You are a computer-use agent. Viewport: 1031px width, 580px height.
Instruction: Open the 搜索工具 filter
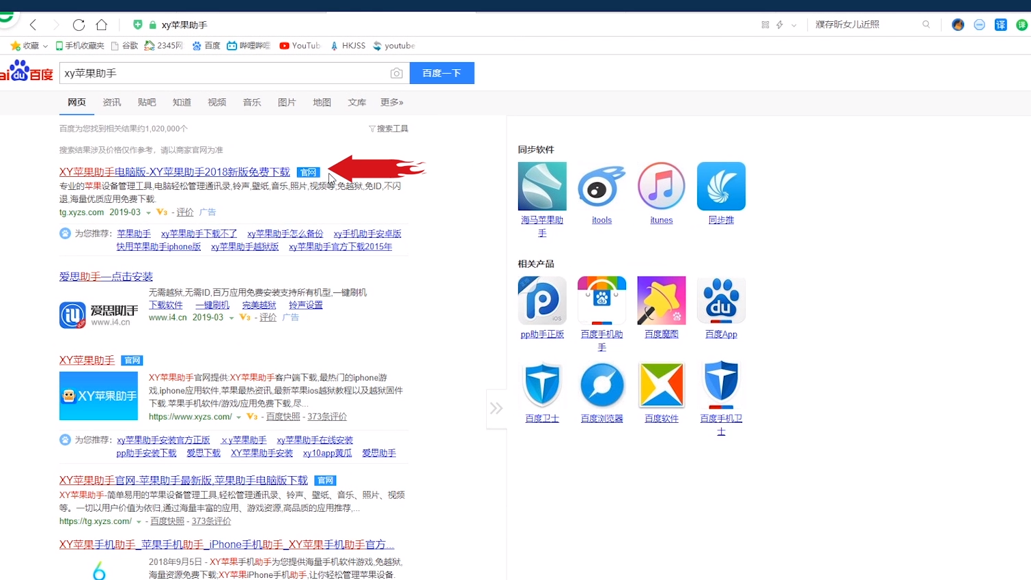click(389, 128)
